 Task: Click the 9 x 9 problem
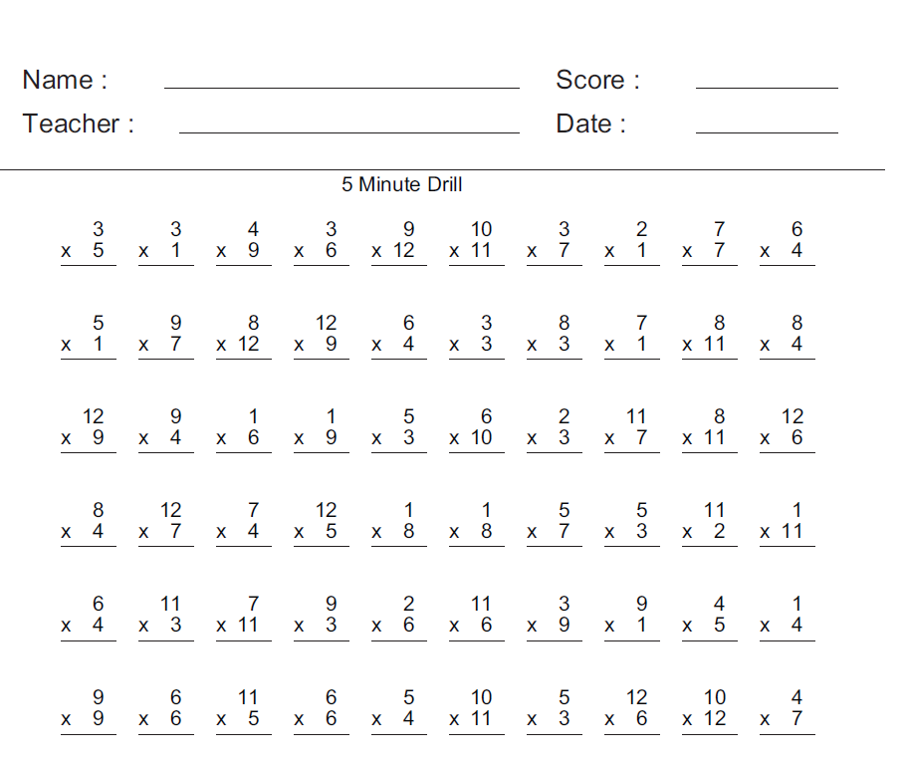point(88,710)
